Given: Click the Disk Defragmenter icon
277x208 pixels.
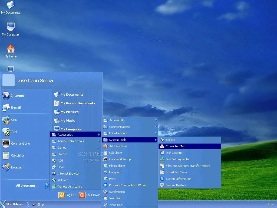Looking at the screenshot, I should [162, 159].
